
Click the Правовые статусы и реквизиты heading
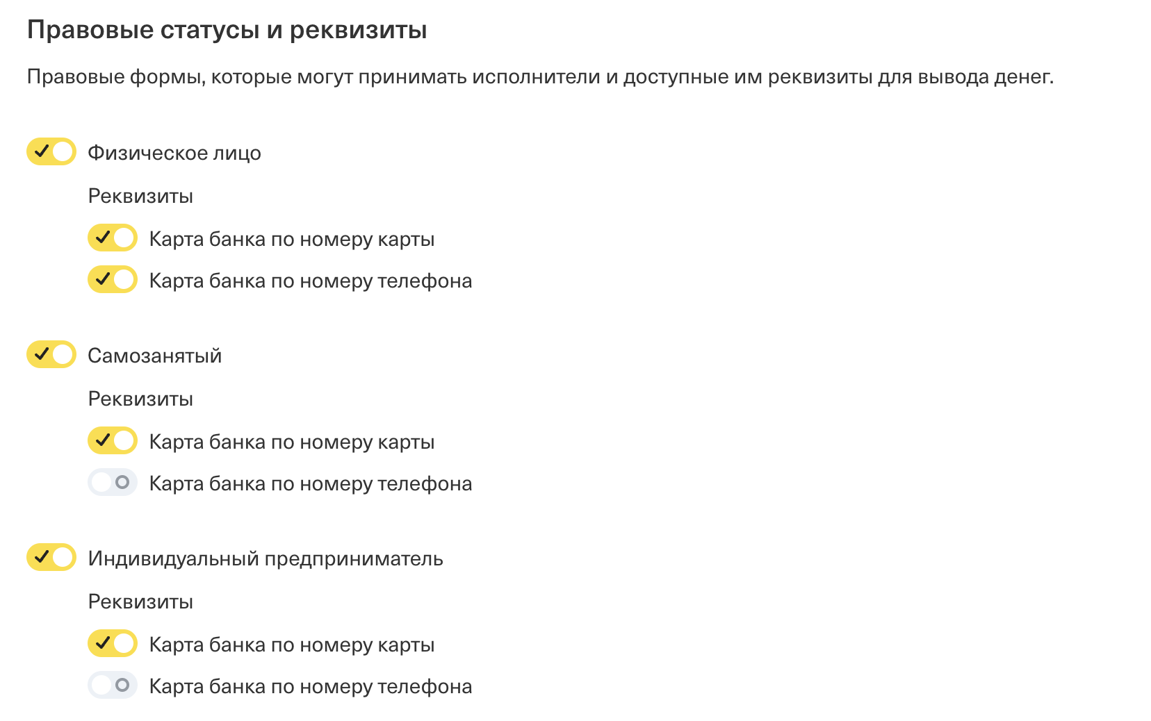(227, 30)
